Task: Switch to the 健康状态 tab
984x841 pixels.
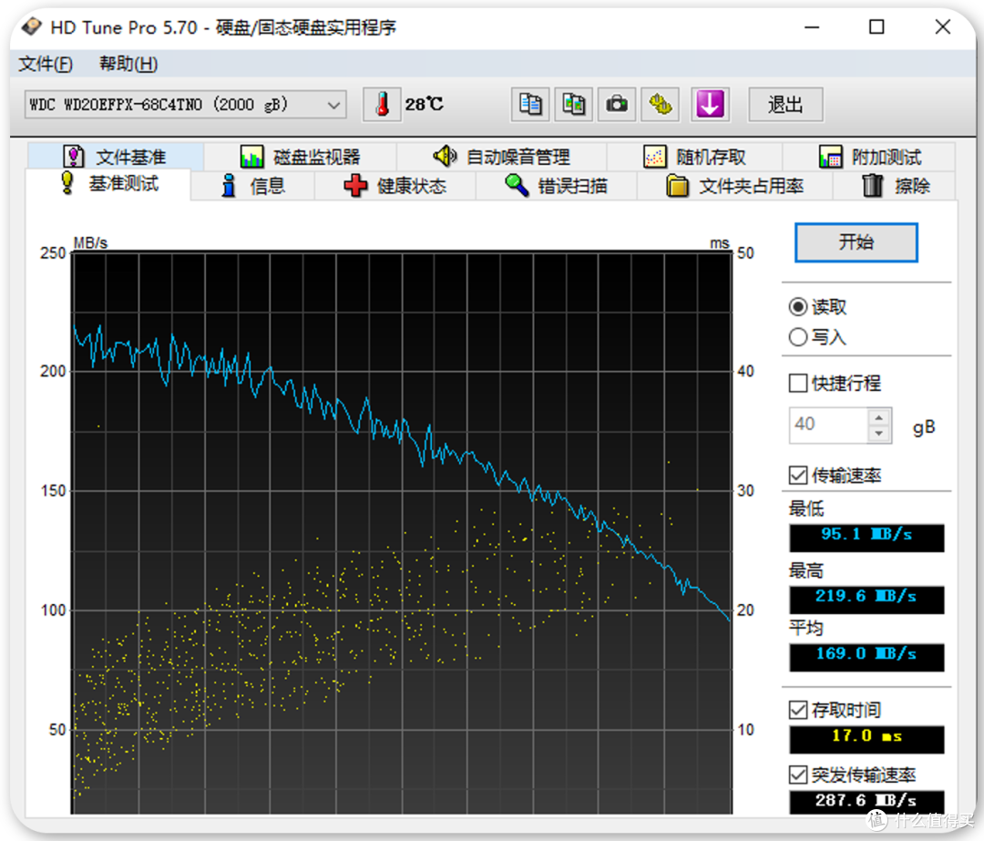Action: 395,186
